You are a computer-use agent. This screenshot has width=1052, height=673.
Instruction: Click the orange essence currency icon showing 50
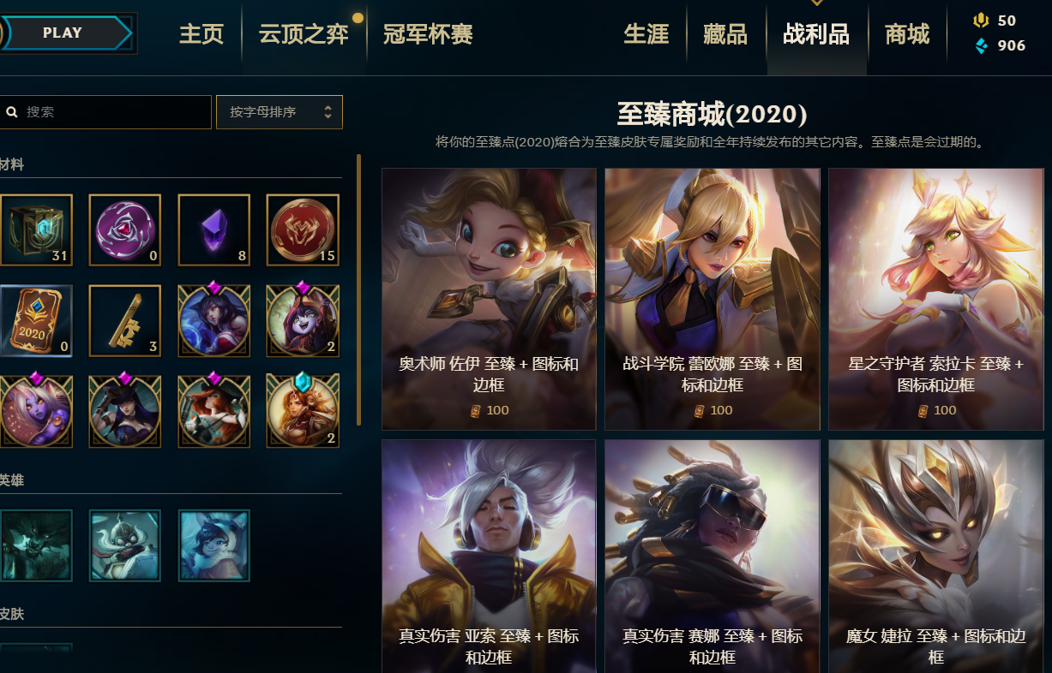point(981,21)
